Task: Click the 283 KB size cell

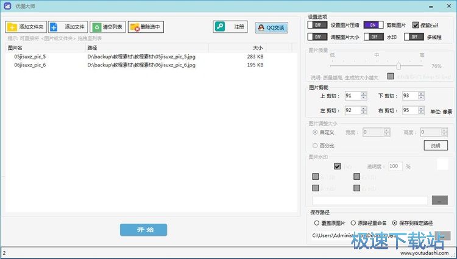Action: tap(255, 57)
